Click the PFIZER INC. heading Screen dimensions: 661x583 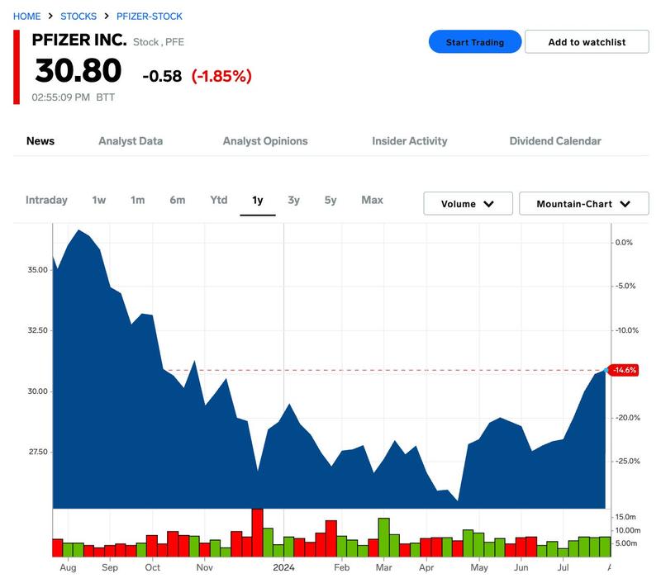(x=79, y=40)
